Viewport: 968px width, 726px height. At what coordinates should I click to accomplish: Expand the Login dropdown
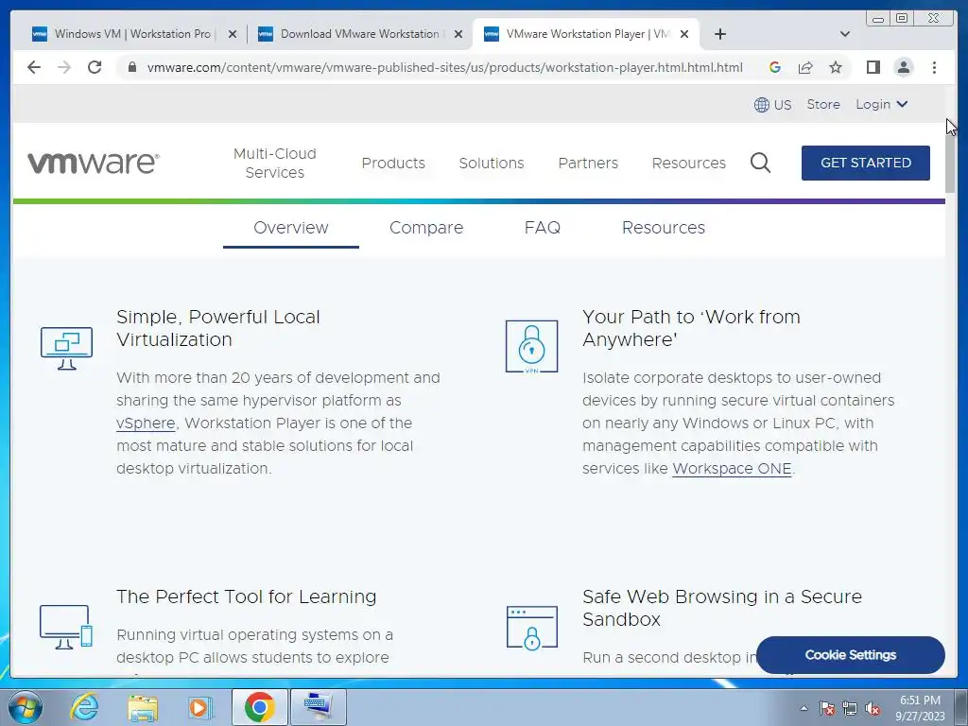point(881,104)
